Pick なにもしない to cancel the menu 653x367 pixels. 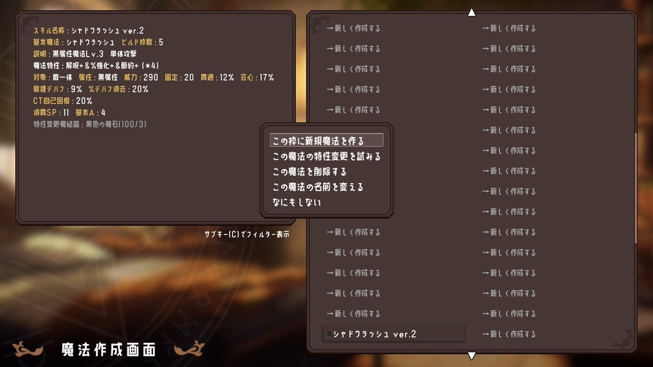[x=297, y=202]
